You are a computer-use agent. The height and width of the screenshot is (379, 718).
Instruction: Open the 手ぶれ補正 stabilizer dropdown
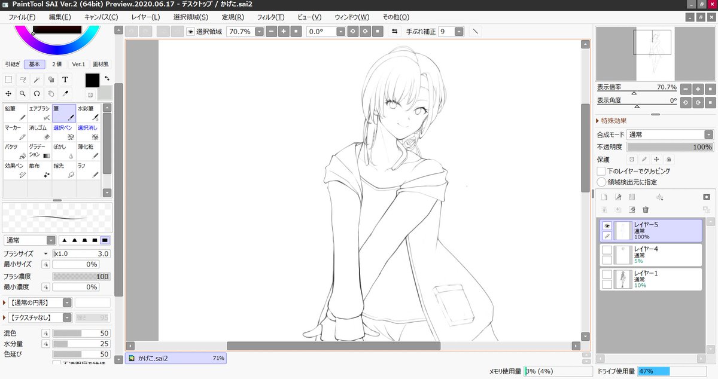click(459, 31)
